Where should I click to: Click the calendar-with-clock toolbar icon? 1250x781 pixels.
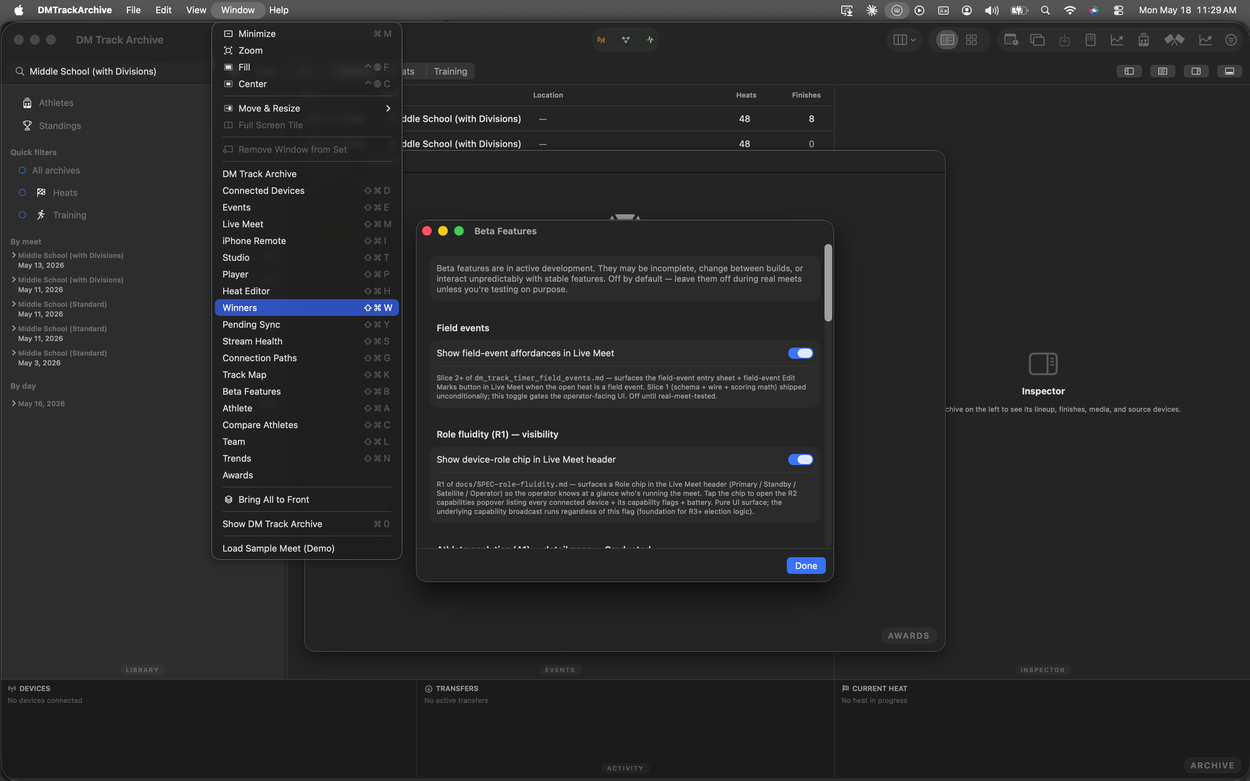coord(1011,40)
